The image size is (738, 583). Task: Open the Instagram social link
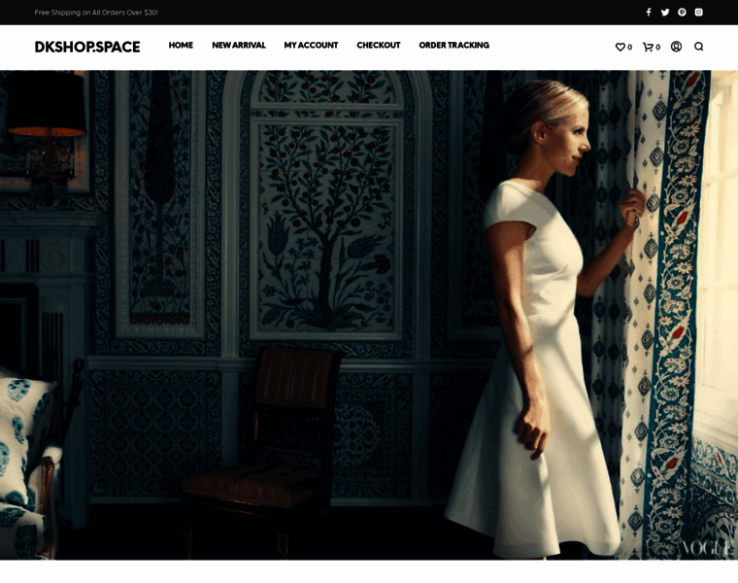click(698, 13)
